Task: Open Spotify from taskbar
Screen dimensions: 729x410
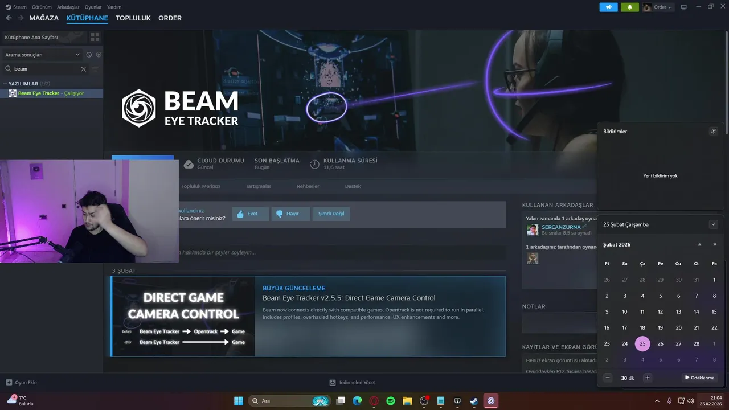Action: (x=391, y=401)
